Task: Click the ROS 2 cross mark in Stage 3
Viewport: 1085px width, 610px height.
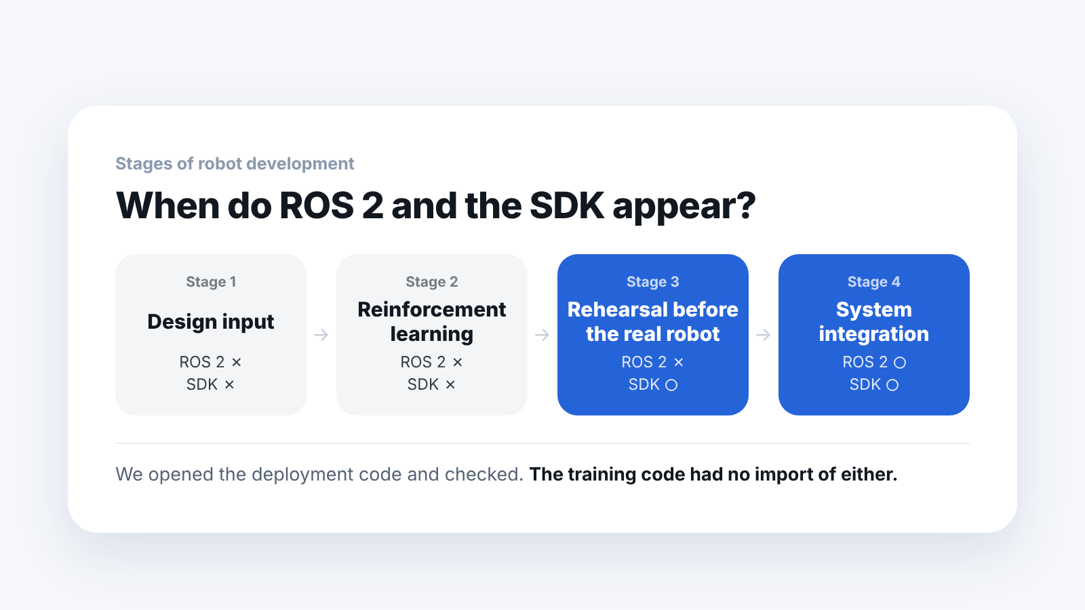Action: (679, 363)
